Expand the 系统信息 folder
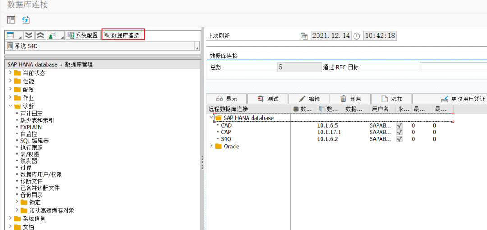Viewport: 487px width, 230px height. (x=10, y=218)
